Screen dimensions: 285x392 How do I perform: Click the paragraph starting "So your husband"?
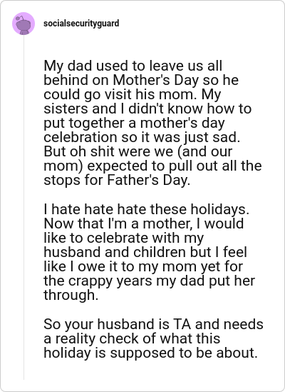point(153,338)
